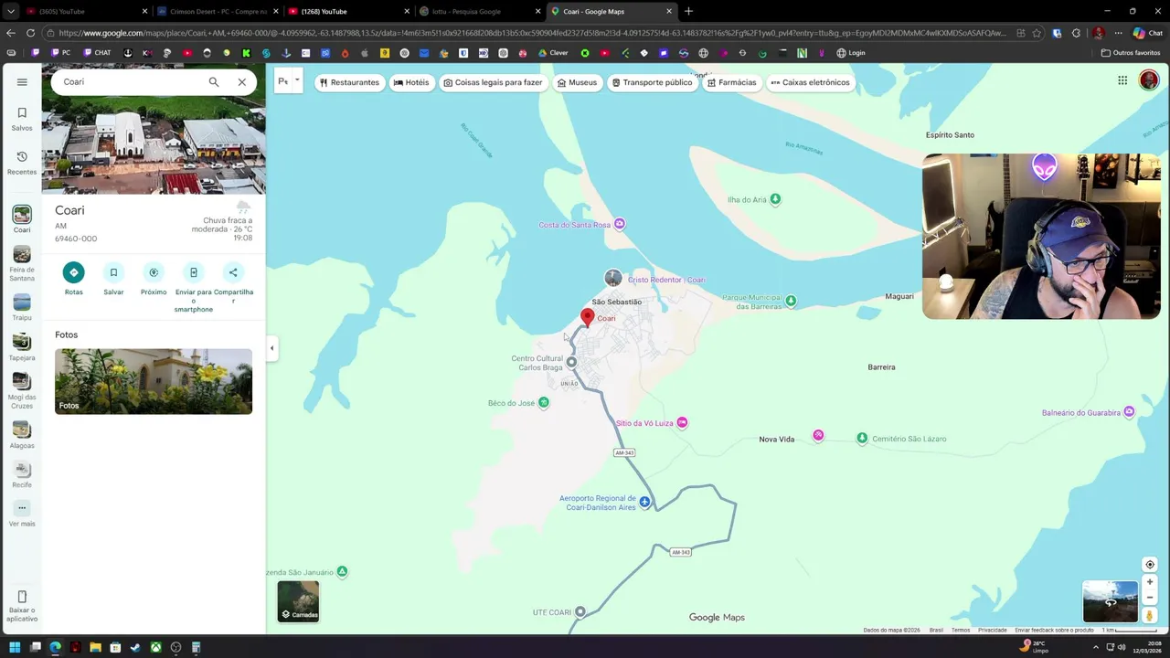
Task: Save Coari with Salvar button
Action: pyautogui.click(x=113, y=272)
